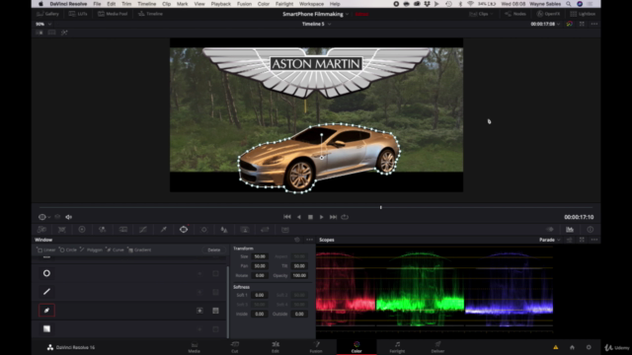This screenshot has height=355, width=632.
Task: Switch to the Fairlight page
Action: pyautogui.click(x=397, y=347)
